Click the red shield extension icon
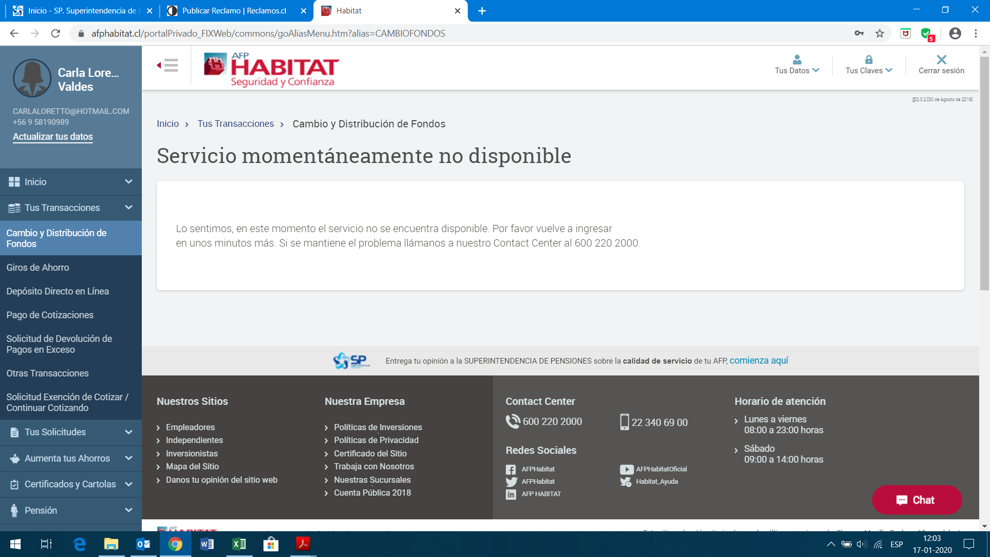This screenshot has height=557, width=990. pyautogui.click(x=905, y=34)
